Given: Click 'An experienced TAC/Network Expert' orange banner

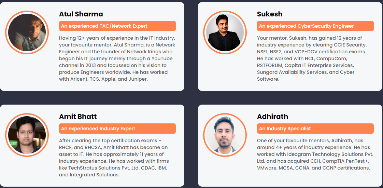Looking at the screenshot, I should [117, 26].
